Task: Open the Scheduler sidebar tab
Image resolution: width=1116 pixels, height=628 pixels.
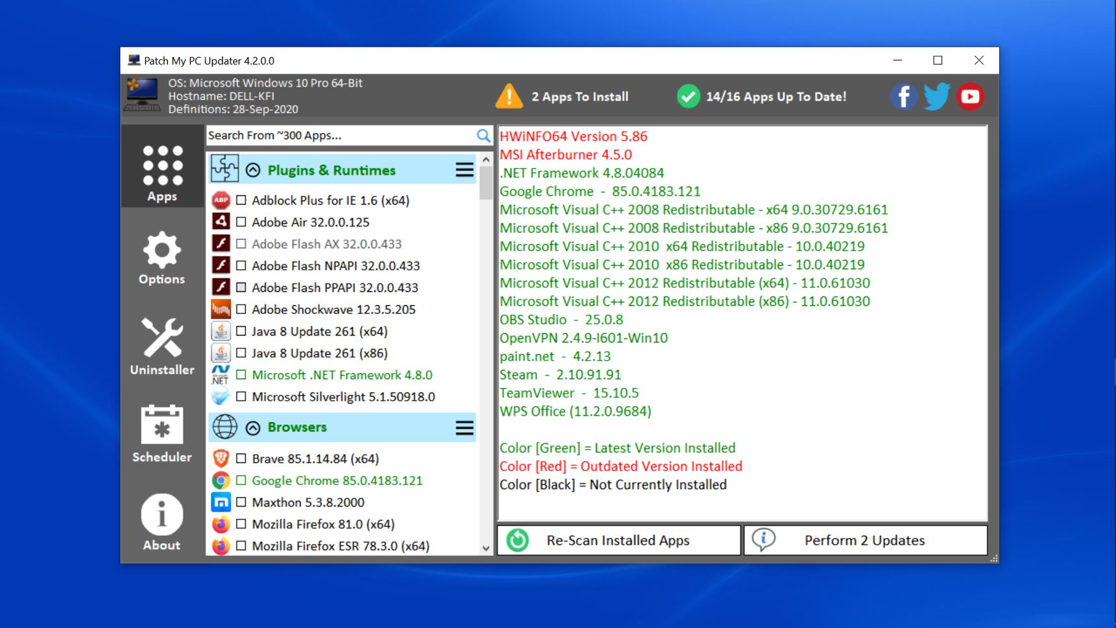Action: point(162,434)
